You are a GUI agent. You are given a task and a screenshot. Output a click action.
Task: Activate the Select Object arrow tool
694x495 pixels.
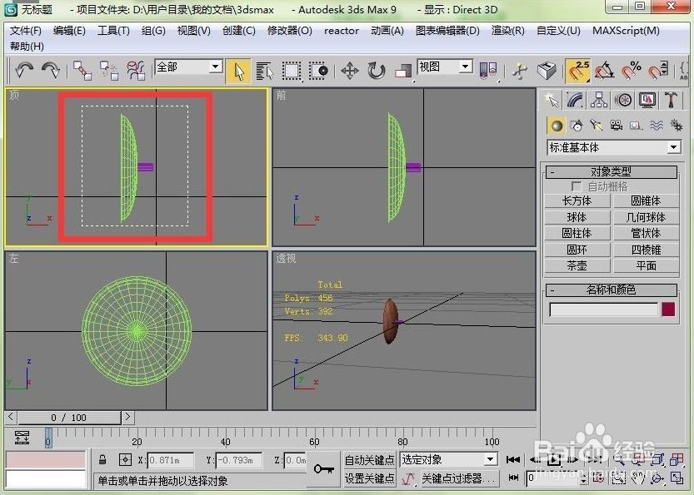pos(238,71)
